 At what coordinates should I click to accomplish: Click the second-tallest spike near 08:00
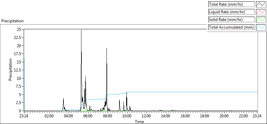pos(106,48)
